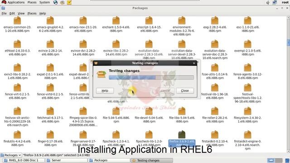Screen dimensions: 290x163
Task: Select fence-agents package icon
Action: pos(248,67)
